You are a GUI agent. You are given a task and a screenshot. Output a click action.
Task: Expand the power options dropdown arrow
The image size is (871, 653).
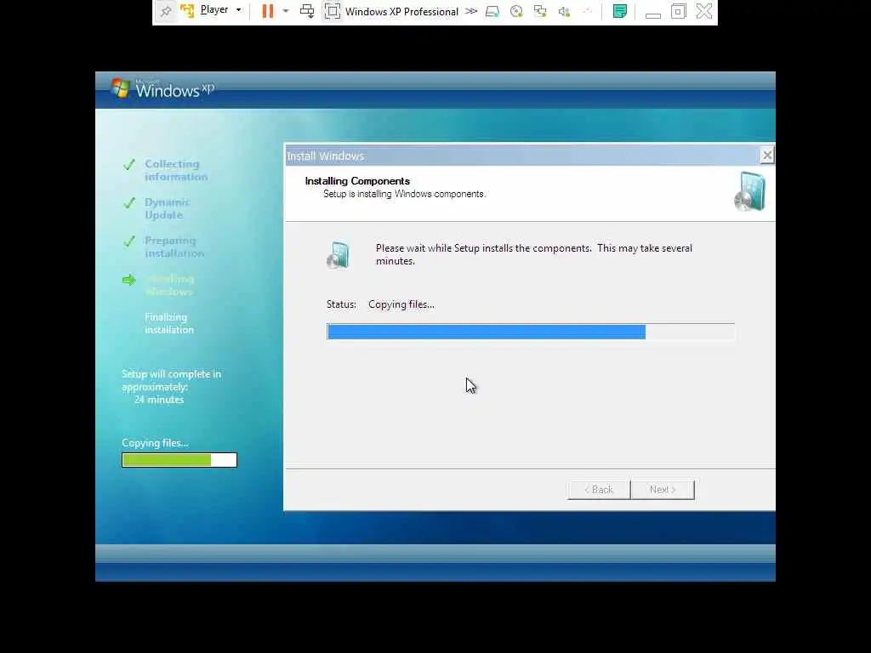[286, 11]
